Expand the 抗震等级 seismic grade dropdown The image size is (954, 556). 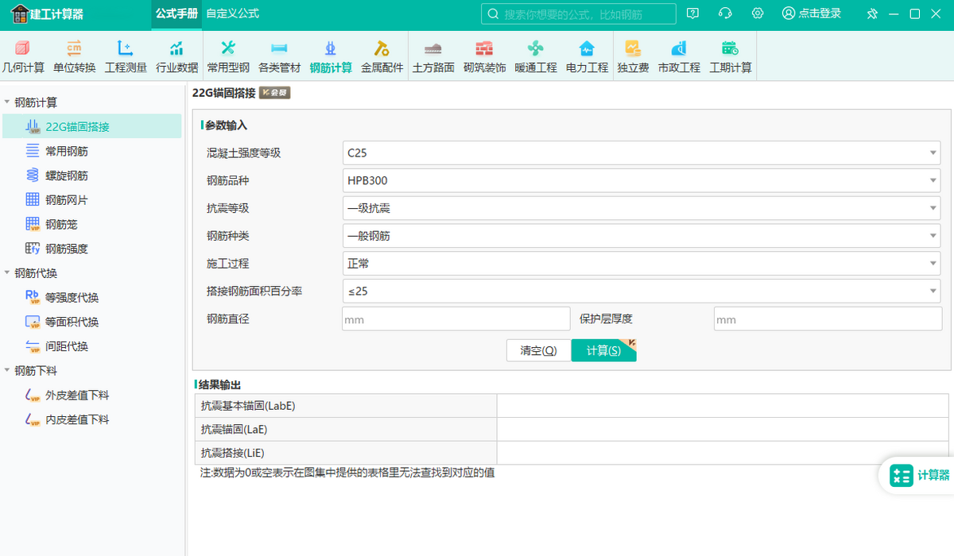(x=641, y=209)
